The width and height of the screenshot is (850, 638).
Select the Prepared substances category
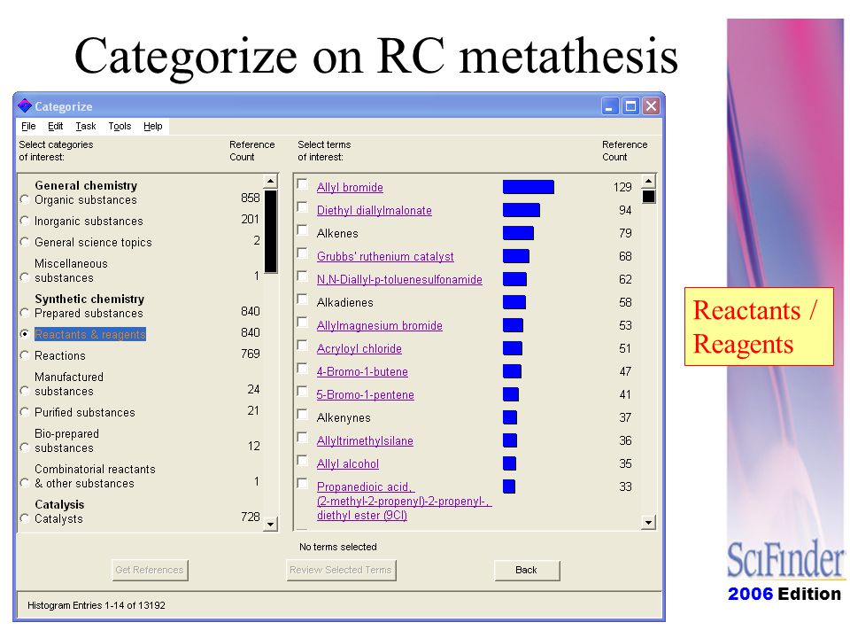pos(25,313)
